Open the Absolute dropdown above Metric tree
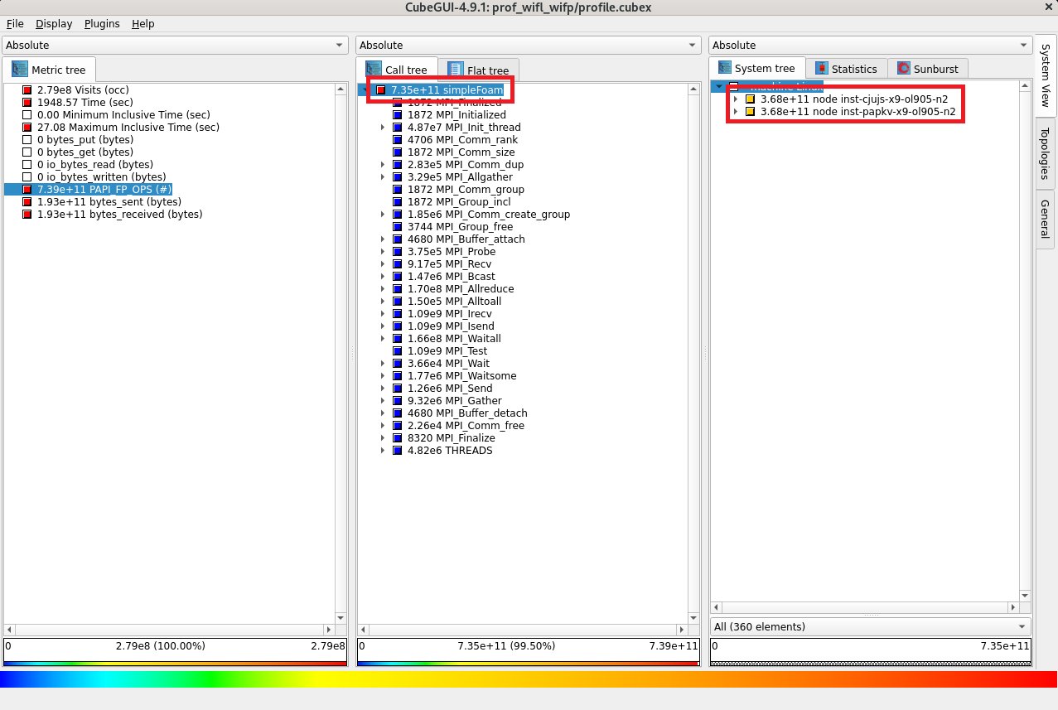Viewport: 1058px width, 710px height. tap(175, 46)
